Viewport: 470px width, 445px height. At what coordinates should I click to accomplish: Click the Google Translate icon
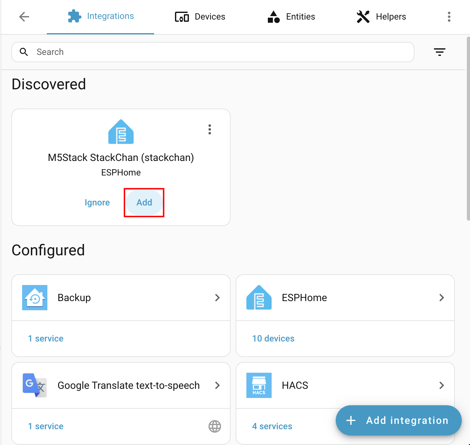pos(35,385)
